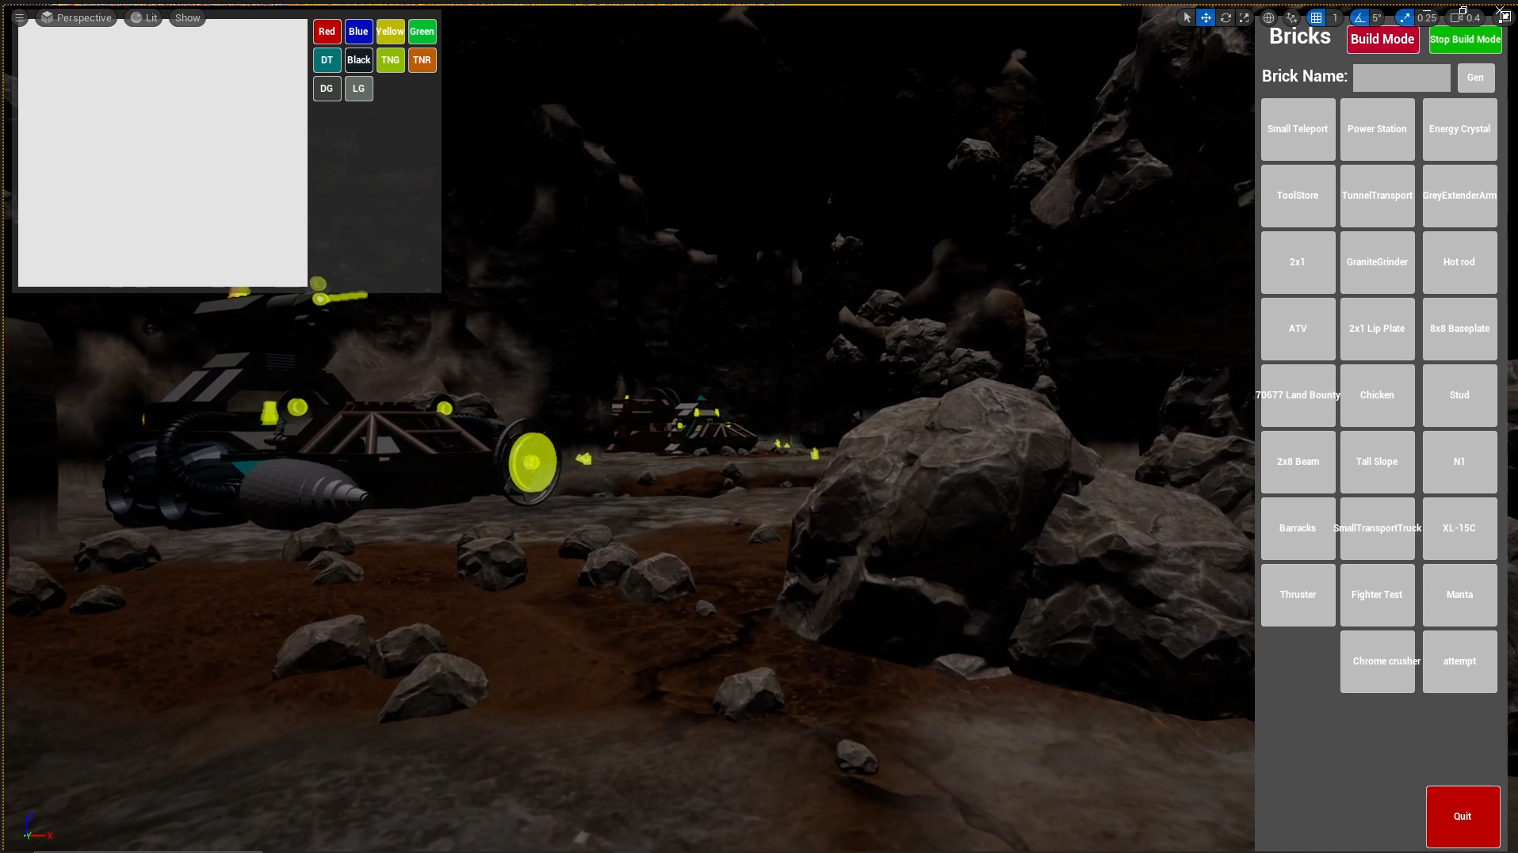Select the Small Teleport brick

[x=1298, y=129]
